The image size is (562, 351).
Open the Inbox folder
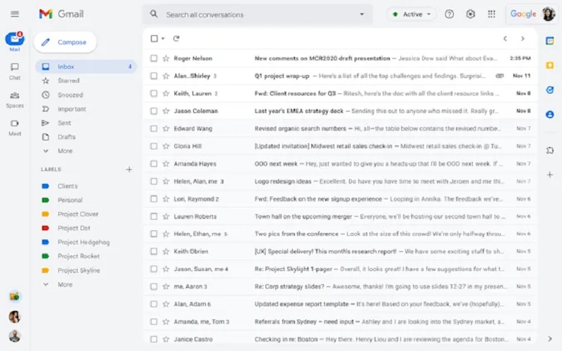[x=86, y=67]
